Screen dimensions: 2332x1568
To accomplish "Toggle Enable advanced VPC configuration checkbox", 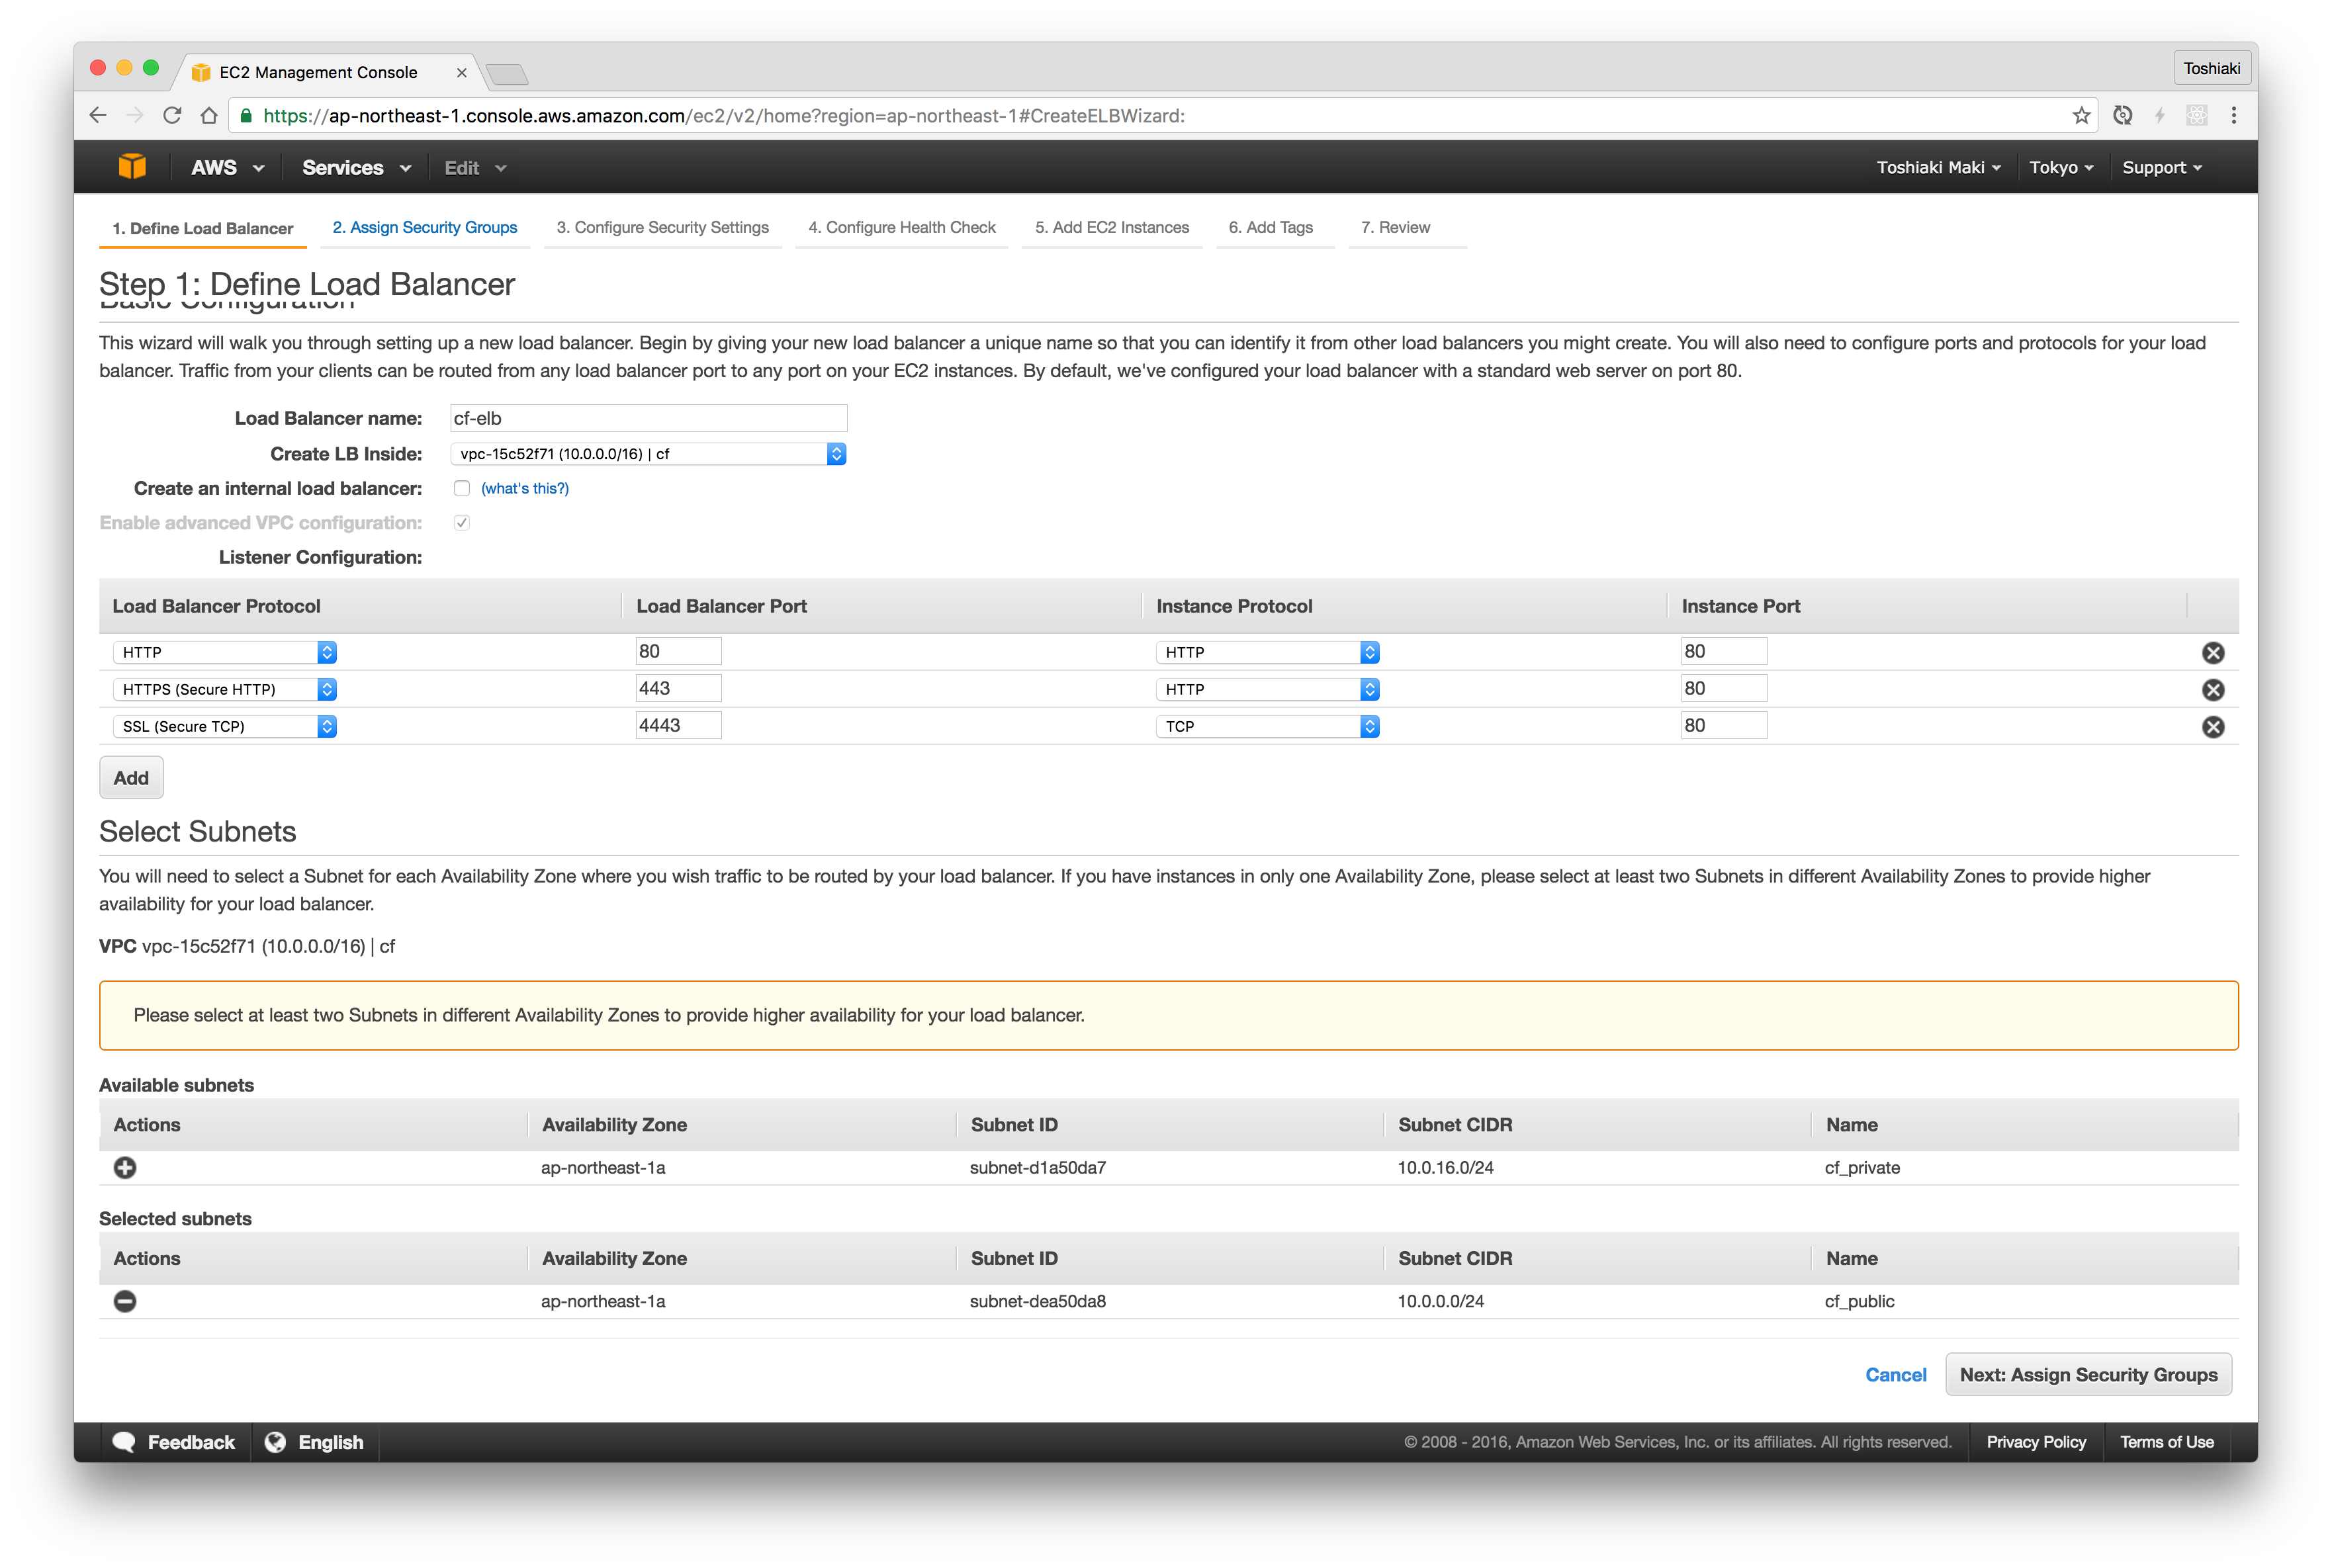I will coord(461,522).
